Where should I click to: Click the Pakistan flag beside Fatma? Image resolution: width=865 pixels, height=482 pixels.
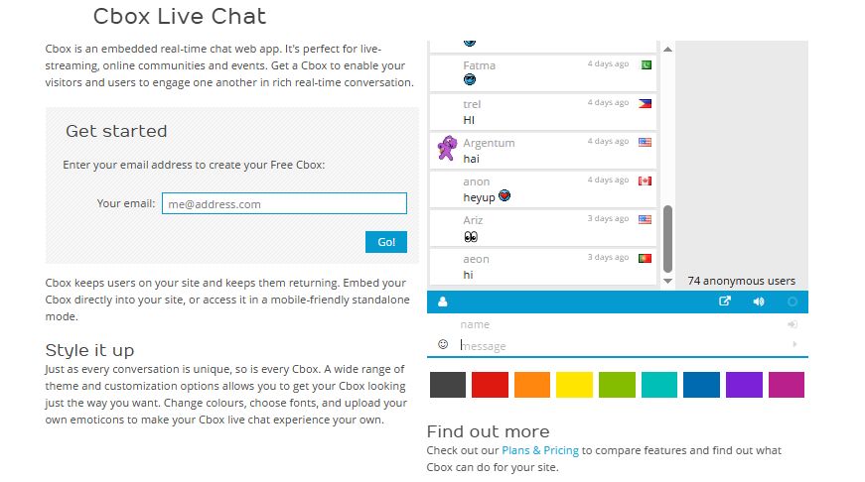[645, 65]
